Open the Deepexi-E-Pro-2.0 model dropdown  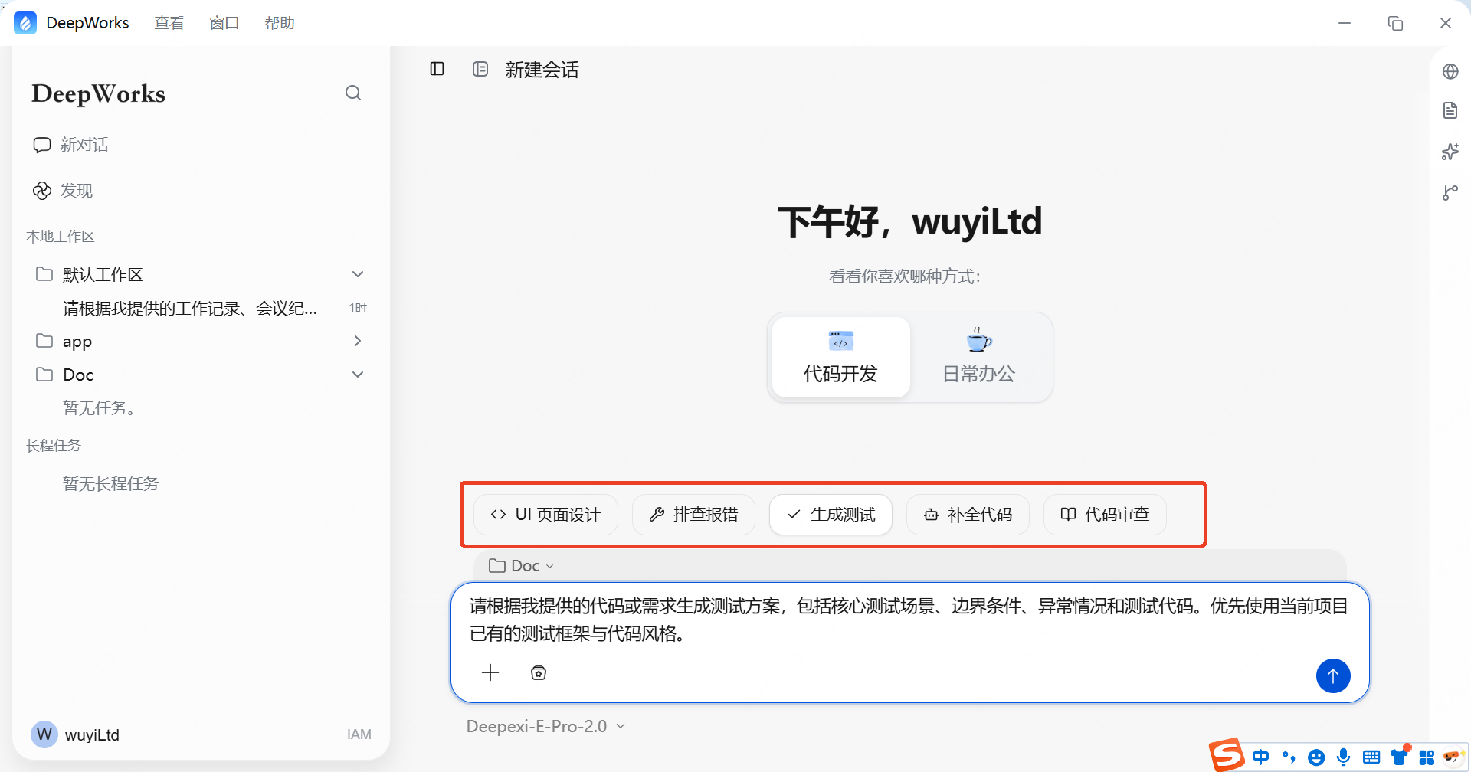545,726
